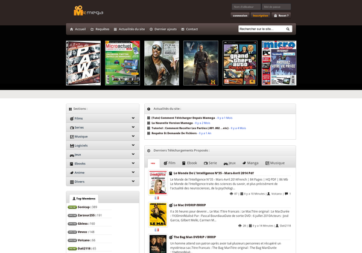Viewport: 362px width, 253px height.
Task: Click the home icon beside Accueil
Action: pyautogui.click(x=71, y=30)
